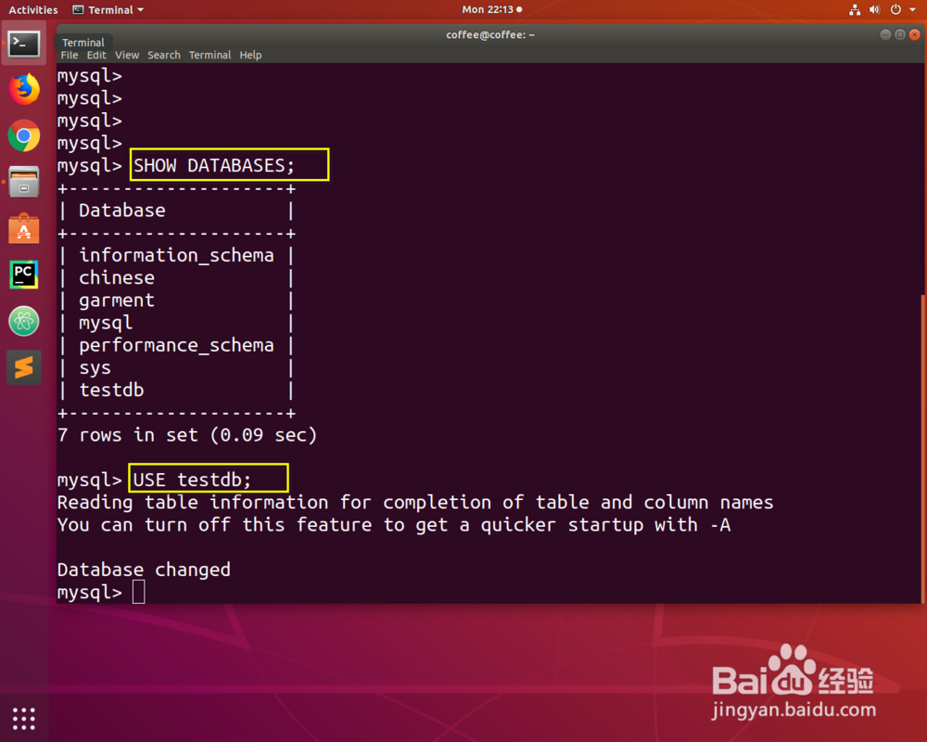Screen dimensions: 927x742
Task: Open Terminal from the Ubuntu dock
Action: point(24,44)
